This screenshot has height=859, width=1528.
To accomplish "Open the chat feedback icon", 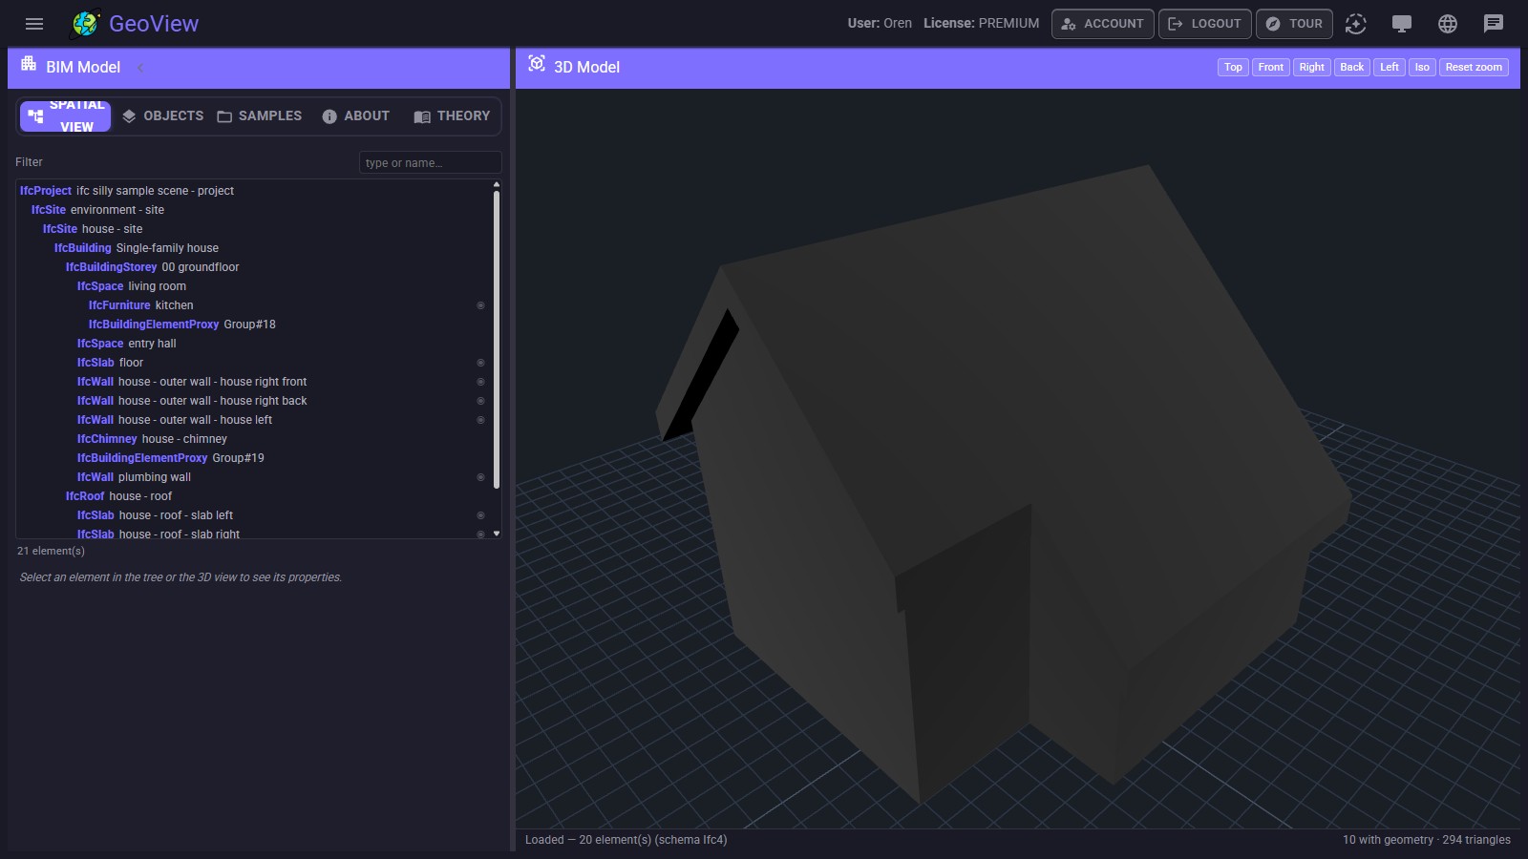I will pos(1494,24).
